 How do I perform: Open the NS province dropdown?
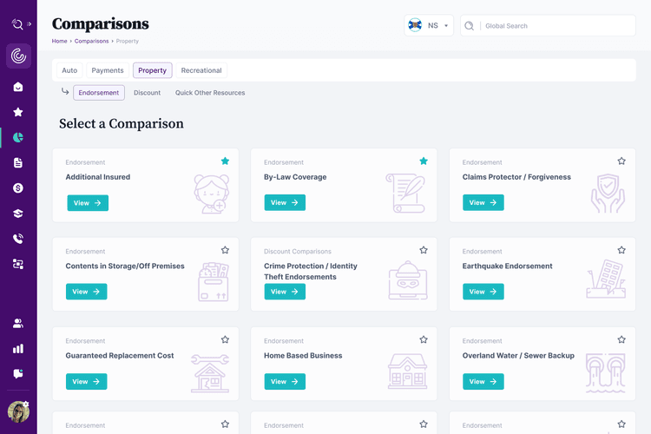pyautogui.click(x=429, y=26)
